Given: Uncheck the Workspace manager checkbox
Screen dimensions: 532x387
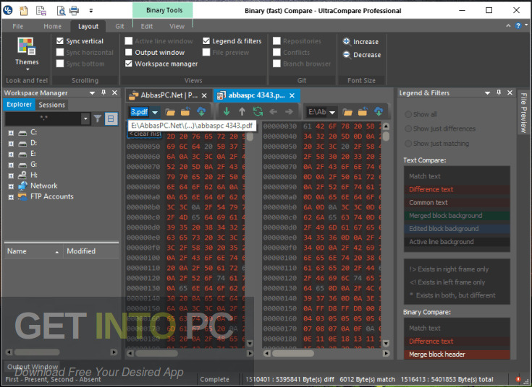Looking at the screenshot, I should pos(129,64).
